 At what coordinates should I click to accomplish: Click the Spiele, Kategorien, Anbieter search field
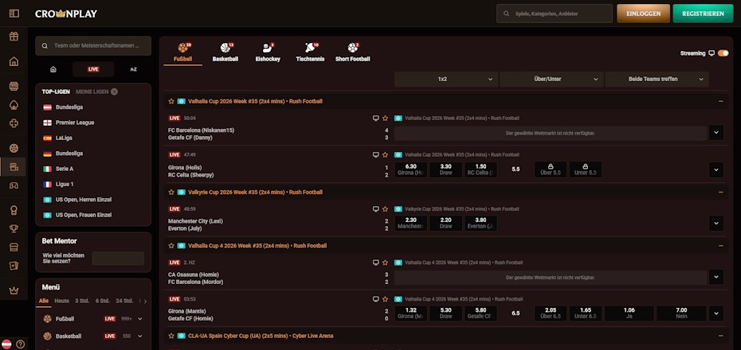point(555,14)
